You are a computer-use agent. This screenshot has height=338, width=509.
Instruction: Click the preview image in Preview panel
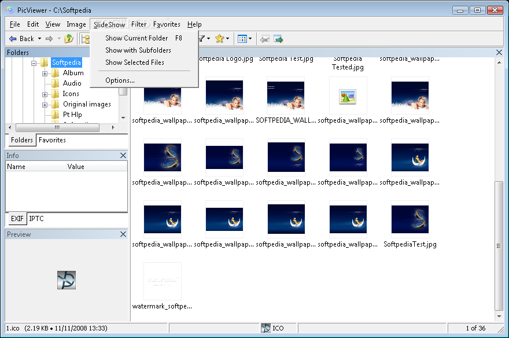coord(67,280)
